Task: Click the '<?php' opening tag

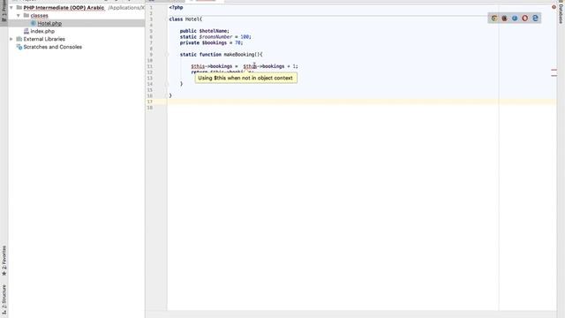Action: click(177, 7)
